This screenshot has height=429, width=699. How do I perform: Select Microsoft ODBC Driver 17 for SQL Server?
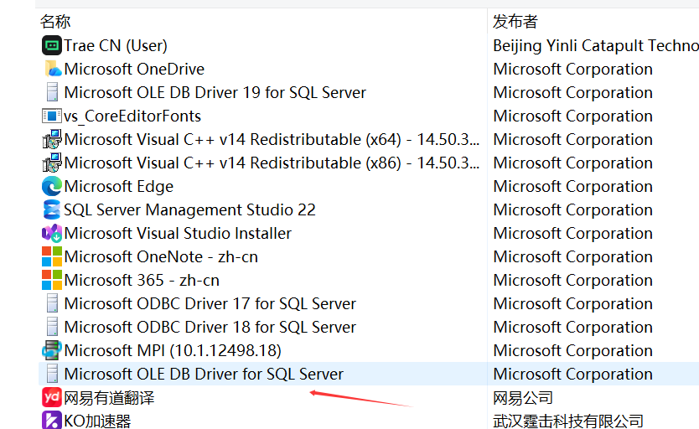(210, 304)
